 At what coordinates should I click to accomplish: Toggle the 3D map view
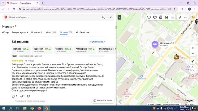193,70
